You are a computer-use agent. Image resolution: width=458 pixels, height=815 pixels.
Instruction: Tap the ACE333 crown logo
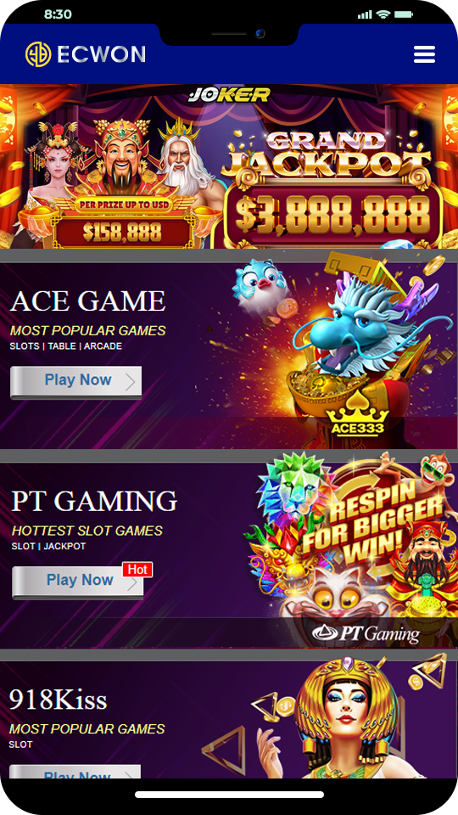click(357, 420)
